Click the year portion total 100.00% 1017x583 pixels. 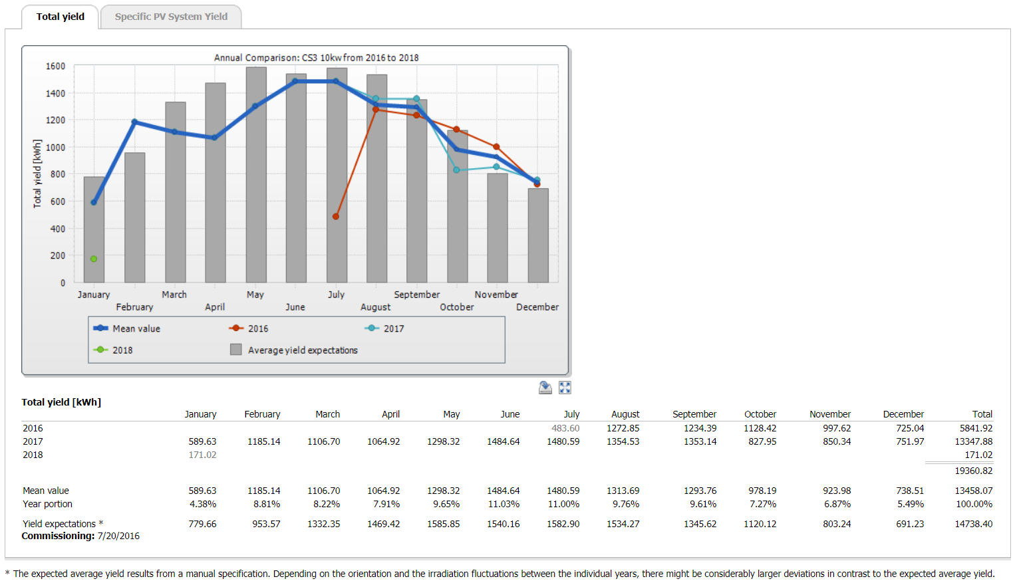click(x=974, y=504)
